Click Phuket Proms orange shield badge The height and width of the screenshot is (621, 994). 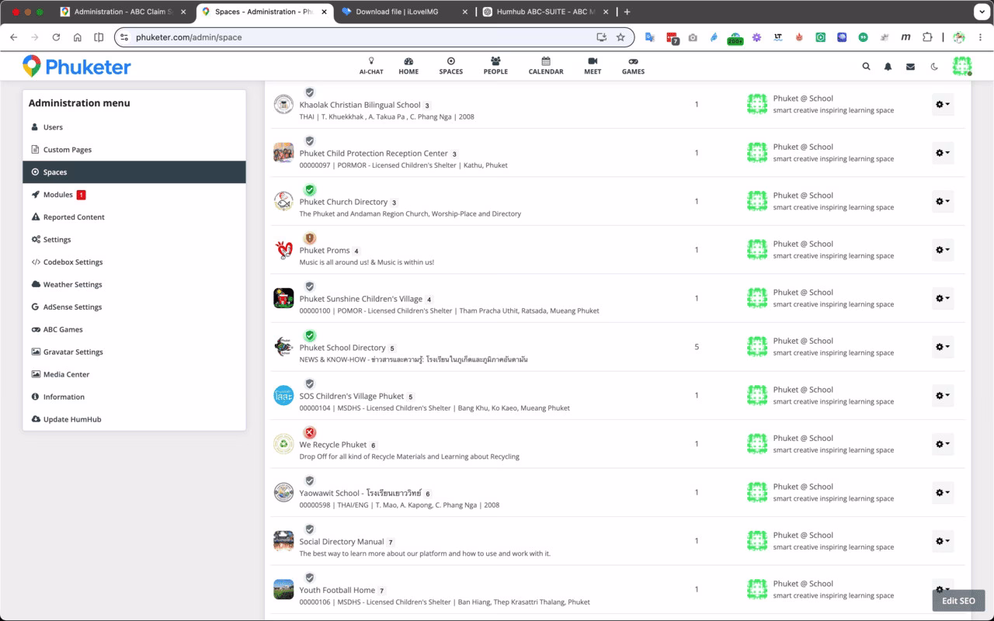tap(310, 238)
